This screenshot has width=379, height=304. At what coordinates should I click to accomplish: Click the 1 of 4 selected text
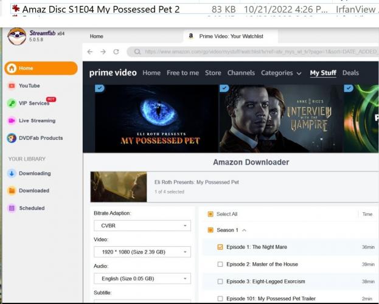[x=169, y=192]
